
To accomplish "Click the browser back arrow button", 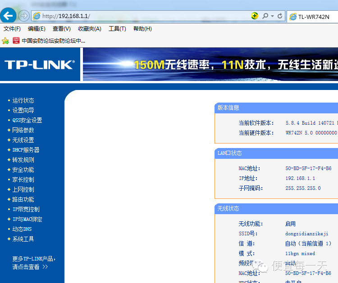I will (8, 15).
